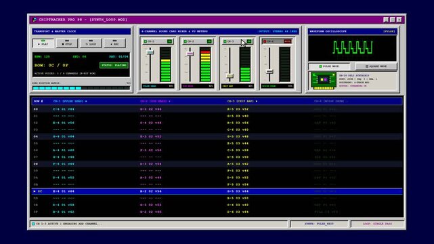
Task: Click the CH-3 Chip Arp volume fader
Action: coord(230,76)
